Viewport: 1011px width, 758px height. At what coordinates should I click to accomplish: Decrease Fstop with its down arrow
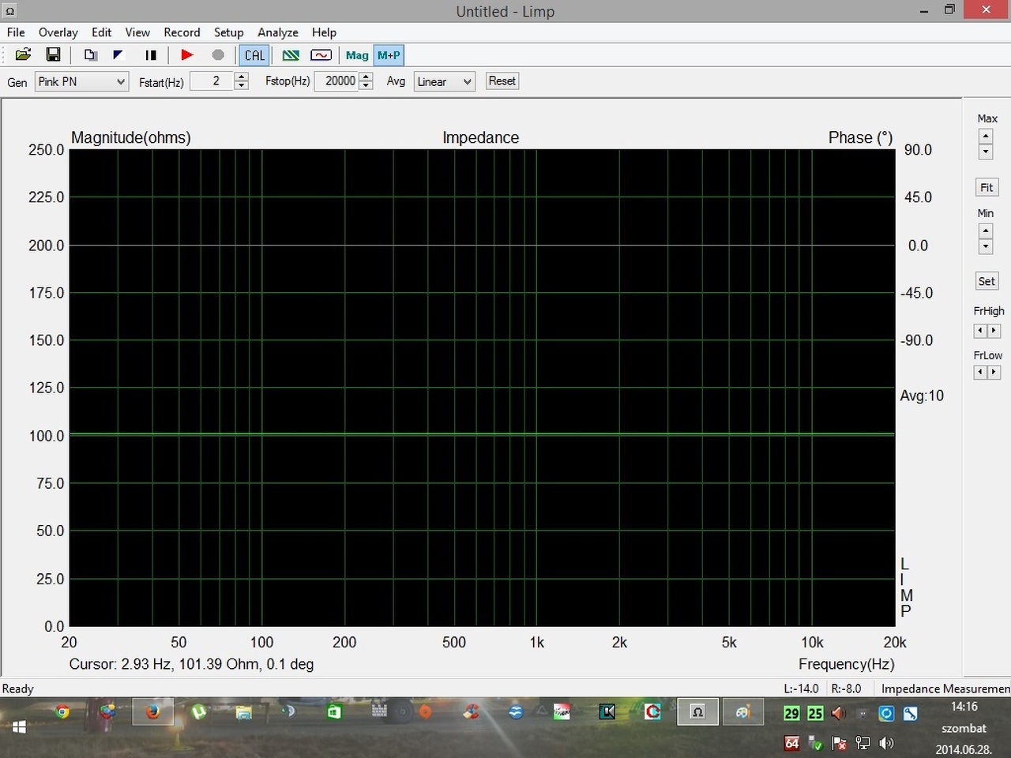pos(366,85)
